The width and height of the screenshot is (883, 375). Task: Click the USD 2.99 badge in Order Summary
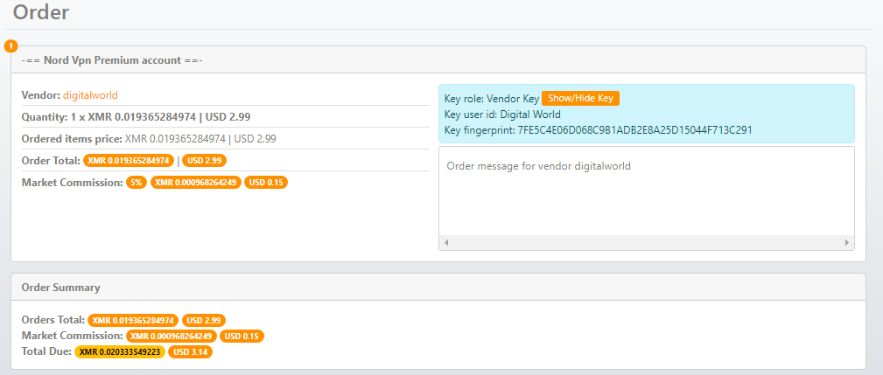pos(205,321)
